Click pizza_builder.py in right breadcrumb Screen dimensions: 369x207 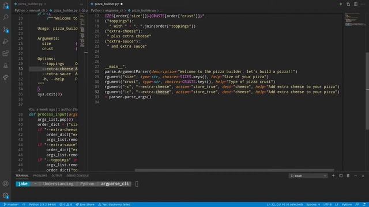[144, 10]
